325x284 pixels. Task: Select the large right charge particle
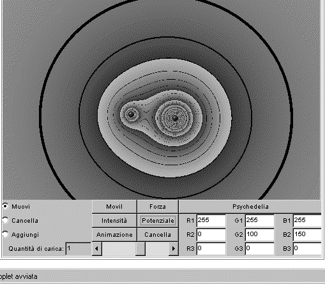click(175, 118)
